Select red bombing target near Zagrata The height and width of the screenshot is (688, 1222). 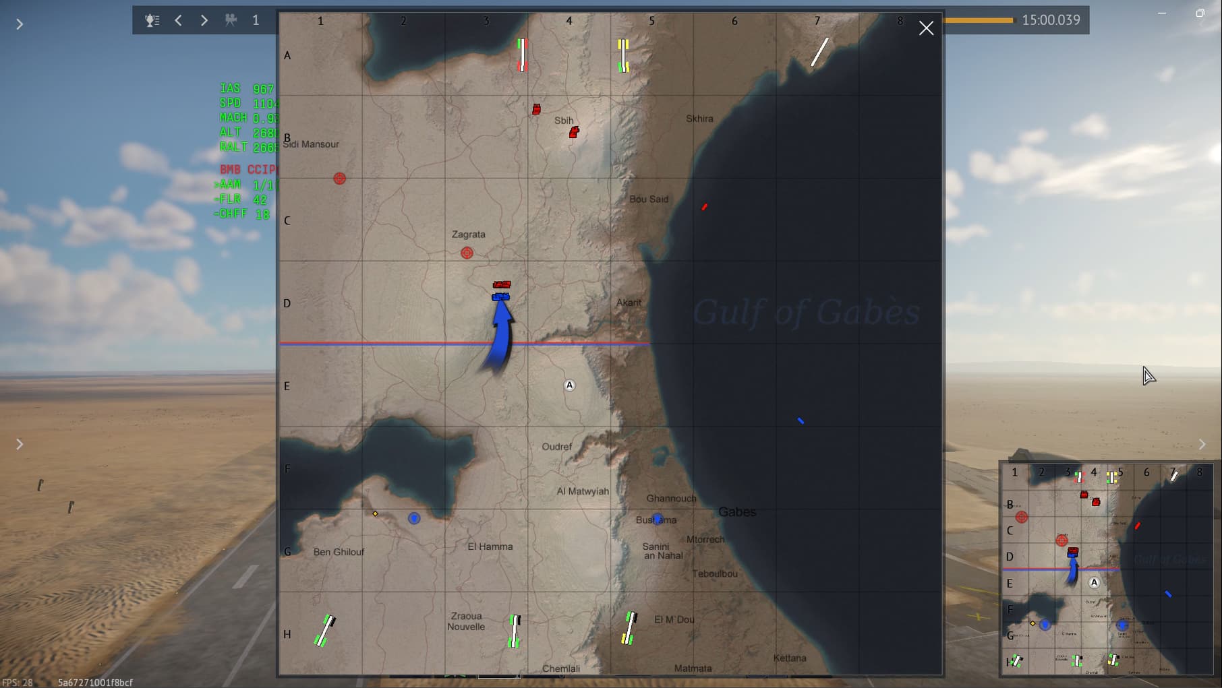point(467,253)
